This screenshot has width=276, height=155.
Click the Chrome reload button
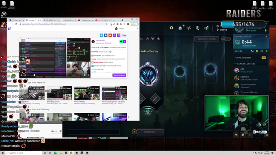coord(16,24)
